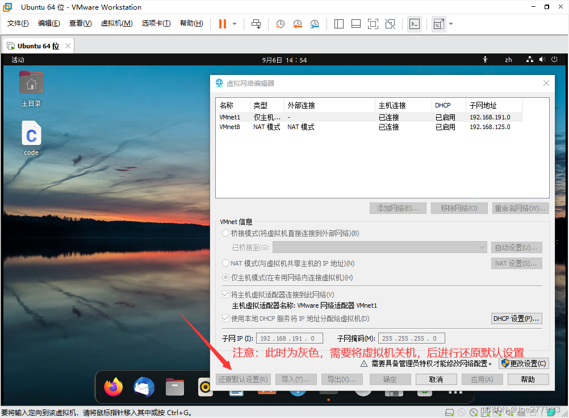Image resolution: width=569 pixels, height=418 pixels.
Task: Launch Firefox from the dock
Action: coord(113,387)
